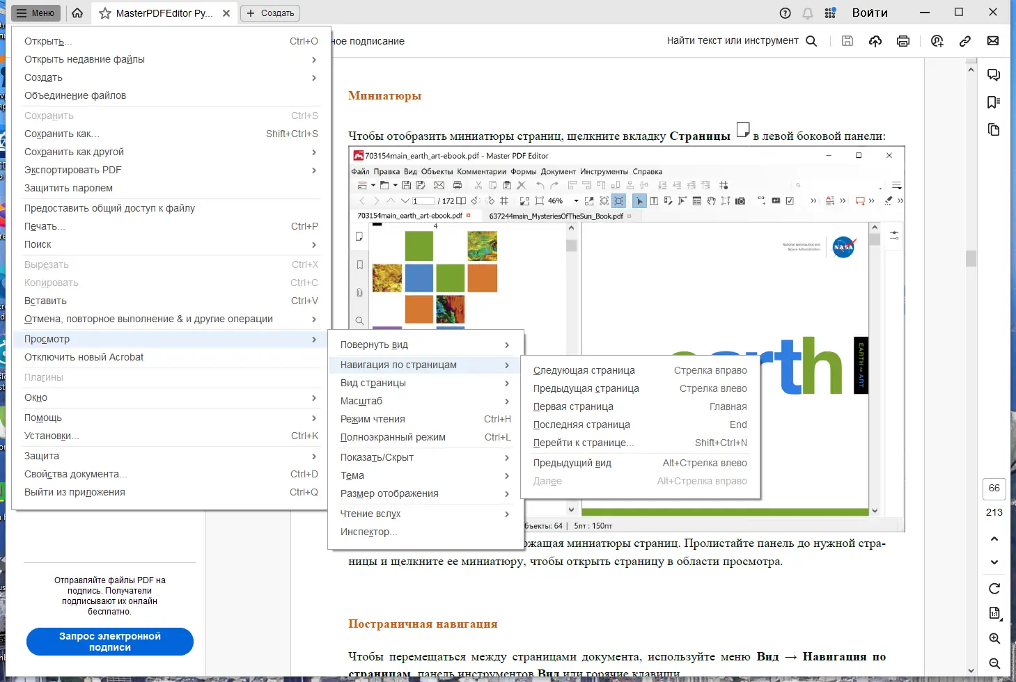The image size is (1016, 682).
Task: Click Предоставить общий доступ к файлу
Action: click(171, 208)
